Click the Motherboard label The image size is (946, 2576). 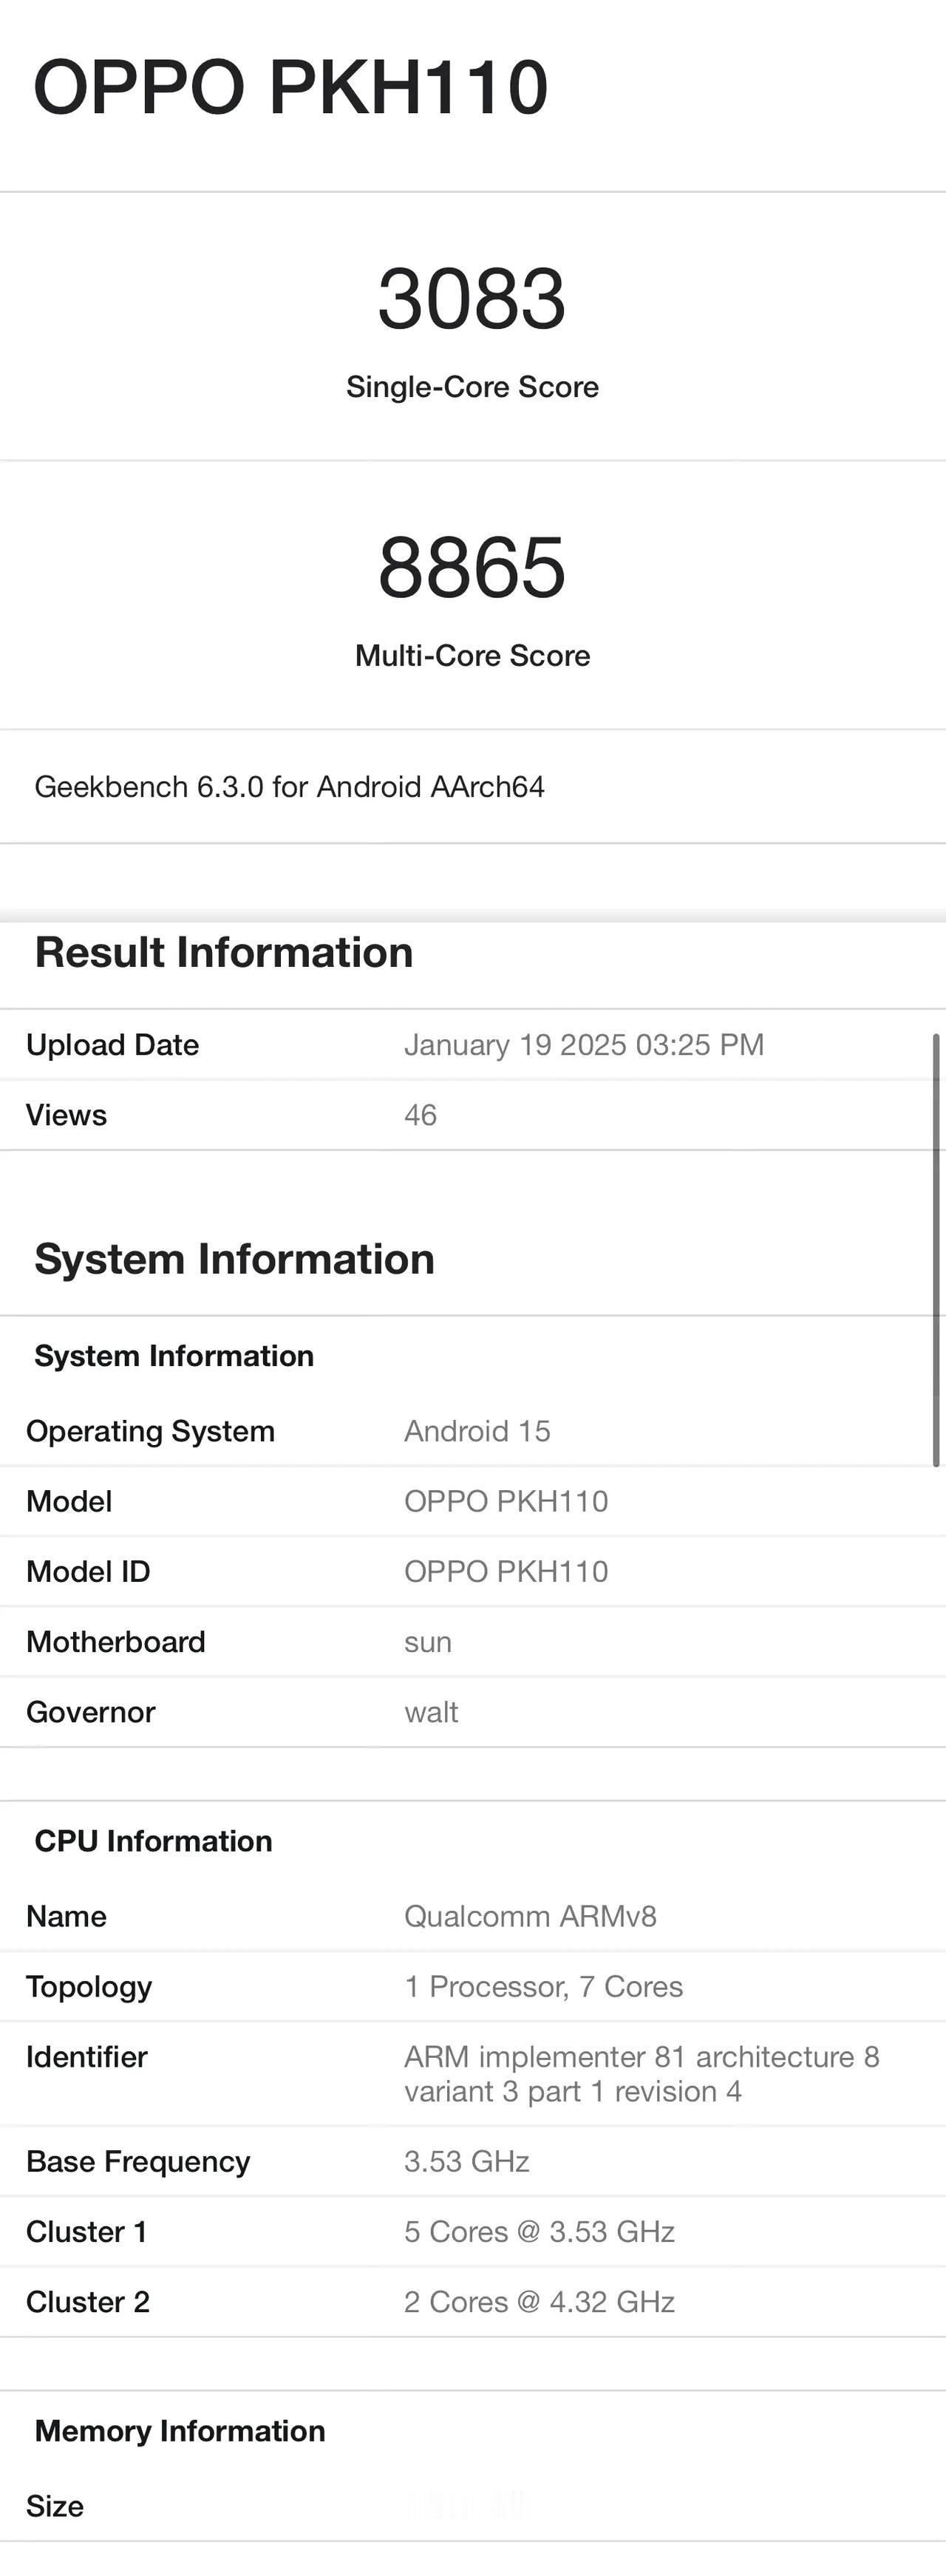116,1641
